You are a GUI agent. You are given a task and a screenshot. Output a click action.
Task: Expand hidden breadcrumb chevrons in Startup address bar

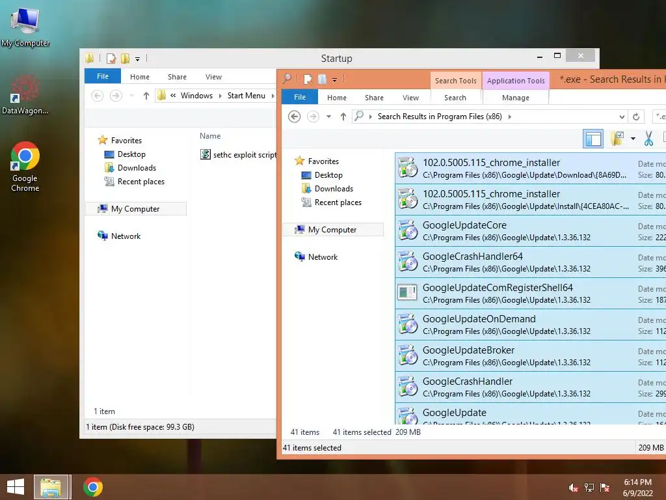point(173,96)
